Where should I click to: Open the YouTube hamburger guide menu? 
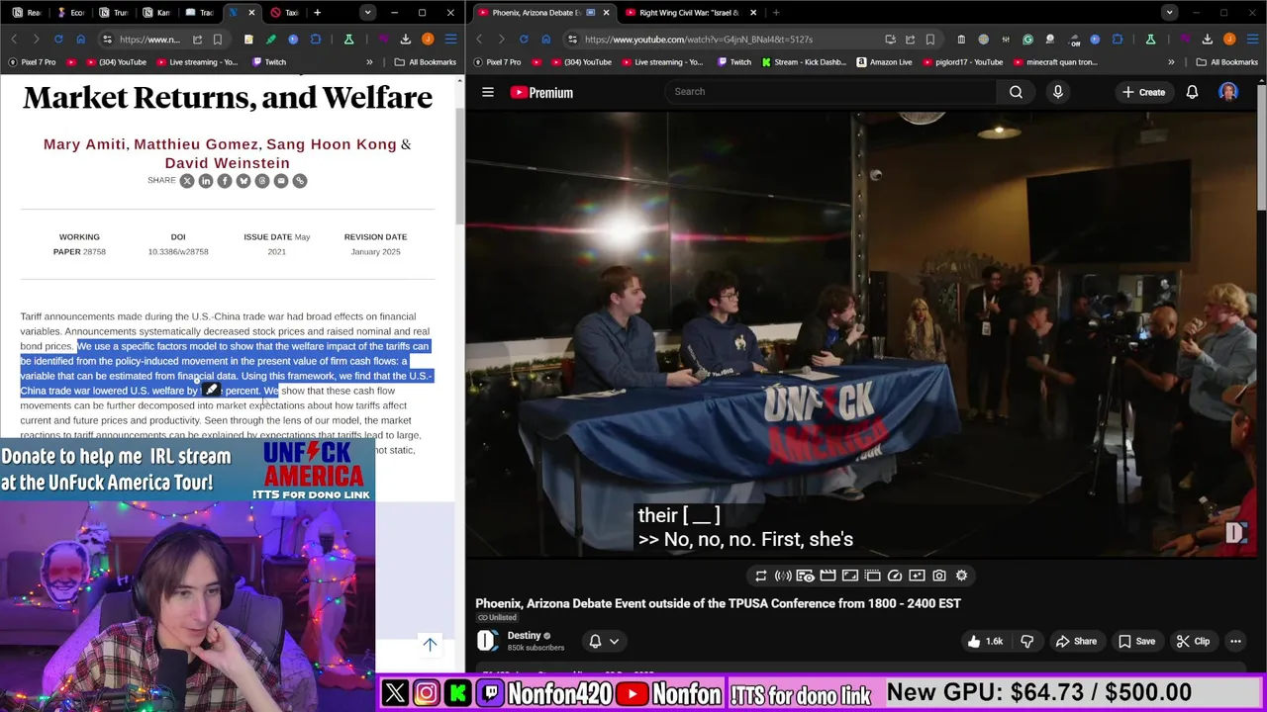point(488,92)
